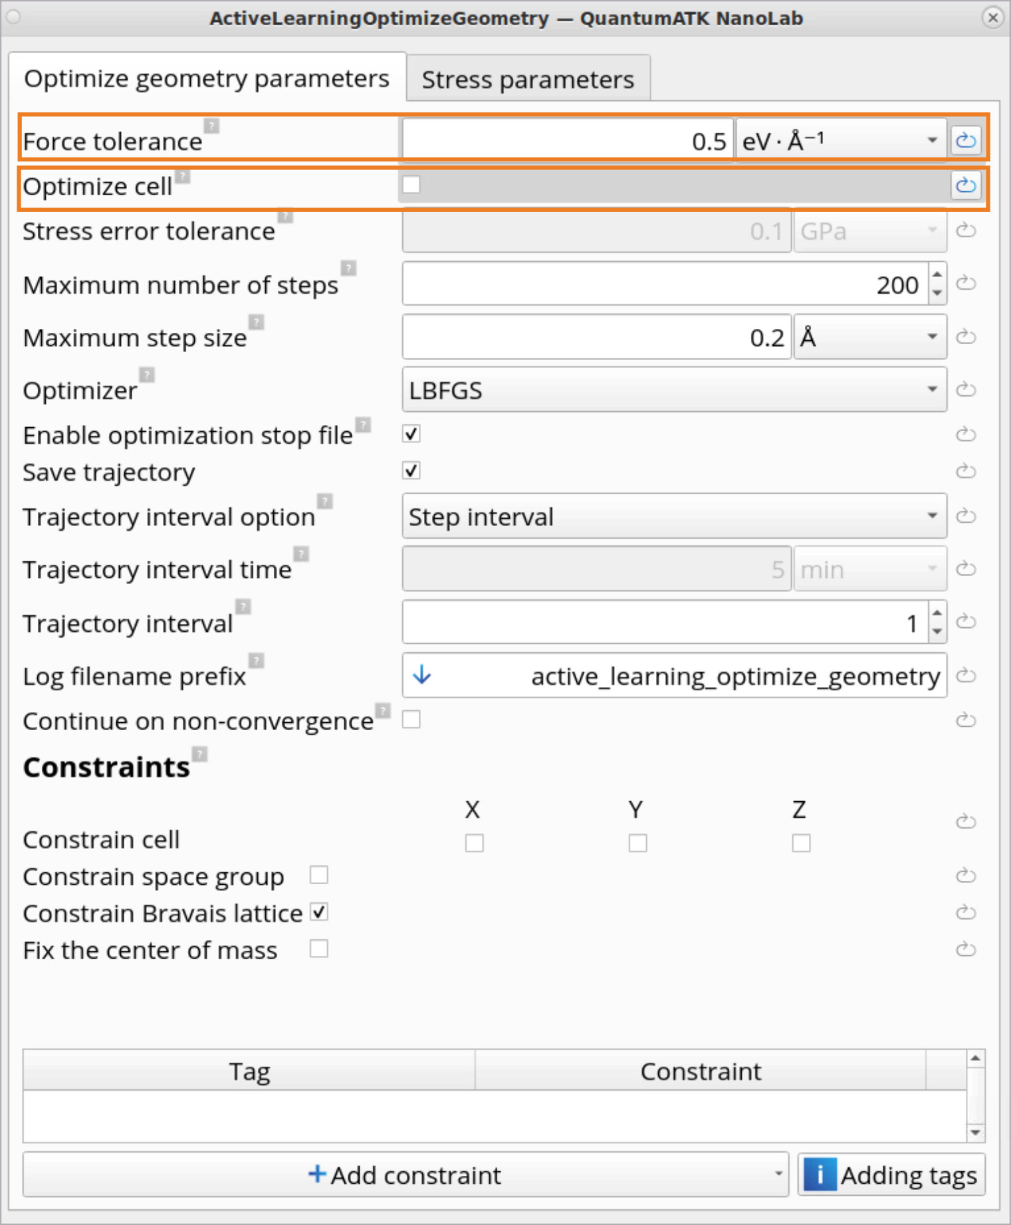Decrement Maximum number of steps

pyautogui.click(x=937, y=293)
